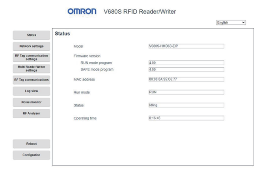This screenshot has height=173, width=274.
Task: Click the MAC address label
Action: pyautogui.click(x=84, y=79)
